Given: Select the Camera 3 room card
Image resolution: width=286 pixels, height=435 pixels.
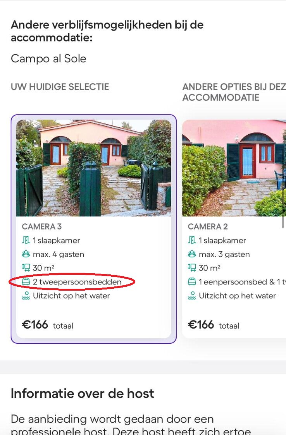Looking at the screenshot, I should click(94, 228).
